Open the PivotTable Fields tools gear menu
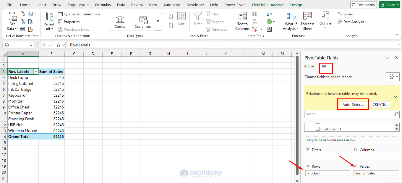Viewport: 402px width, 183px height. click(x=393, y=77)
